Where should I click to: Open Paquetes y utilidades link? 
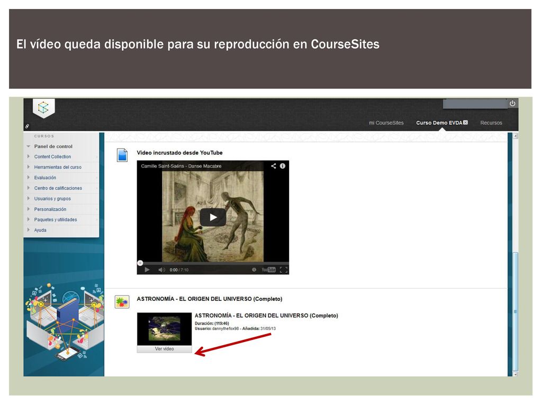tap(55, 219)
